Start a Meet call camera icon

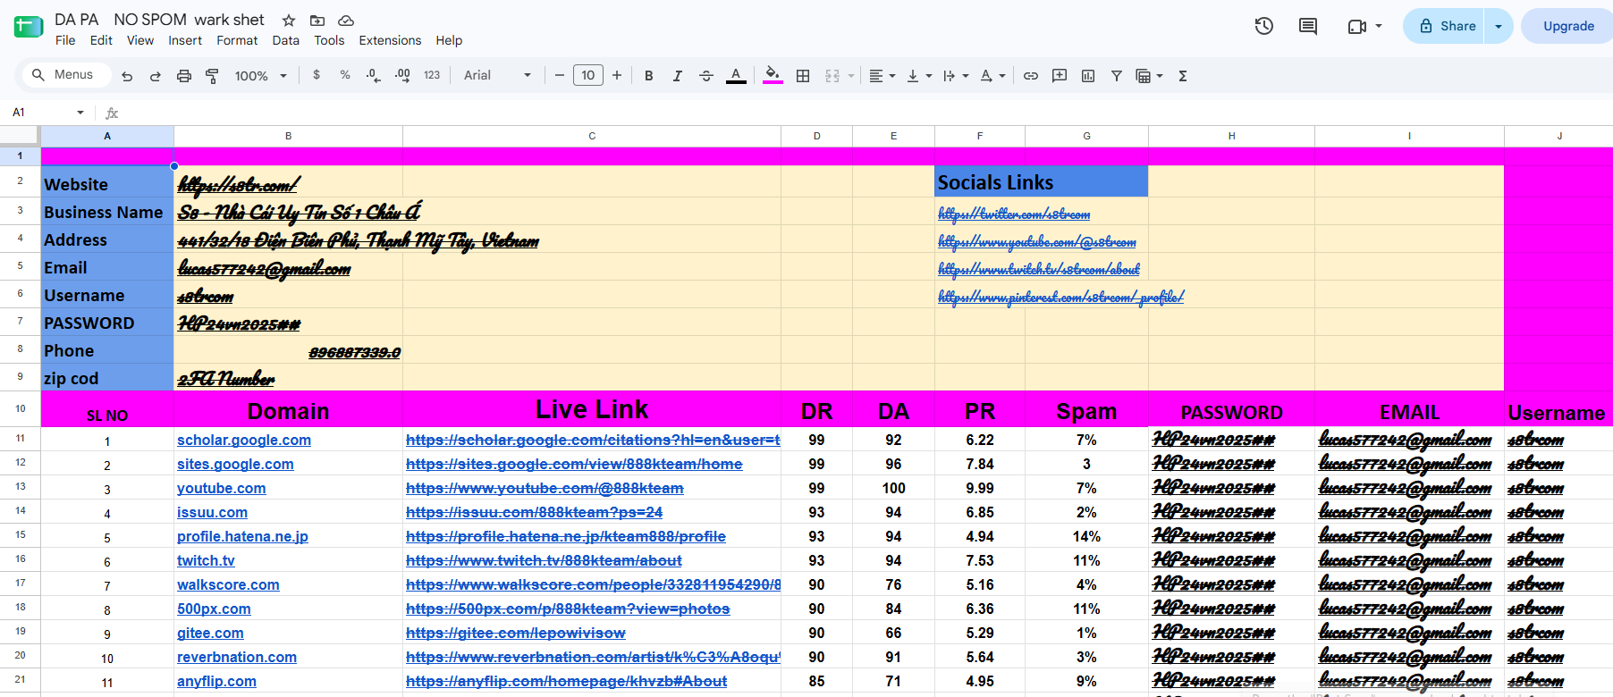(1357, 26)
